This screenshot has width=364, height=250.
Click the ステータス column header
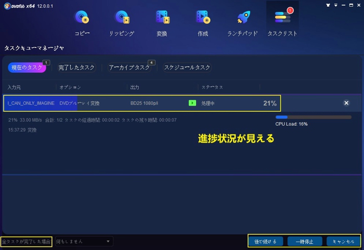212,87
